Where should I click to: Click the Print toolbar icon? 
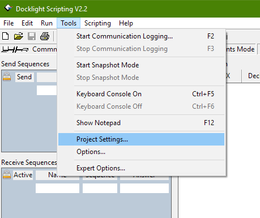click(45, 36)
